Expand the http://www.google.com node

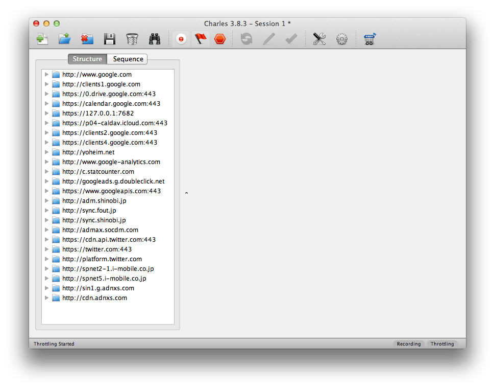click(47, 74)
